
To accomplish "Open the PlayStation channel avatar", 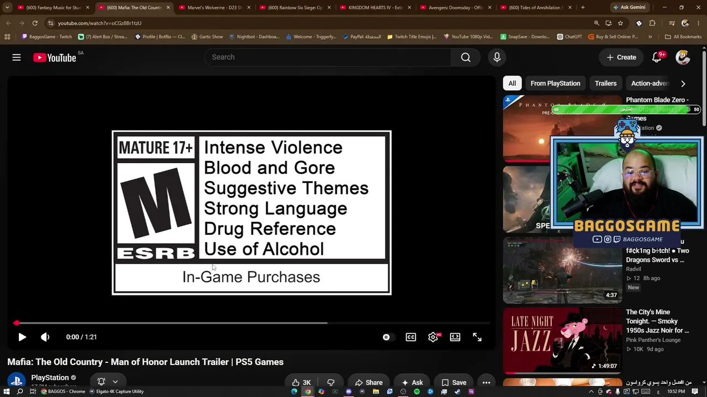I will (x=16, y=382).
